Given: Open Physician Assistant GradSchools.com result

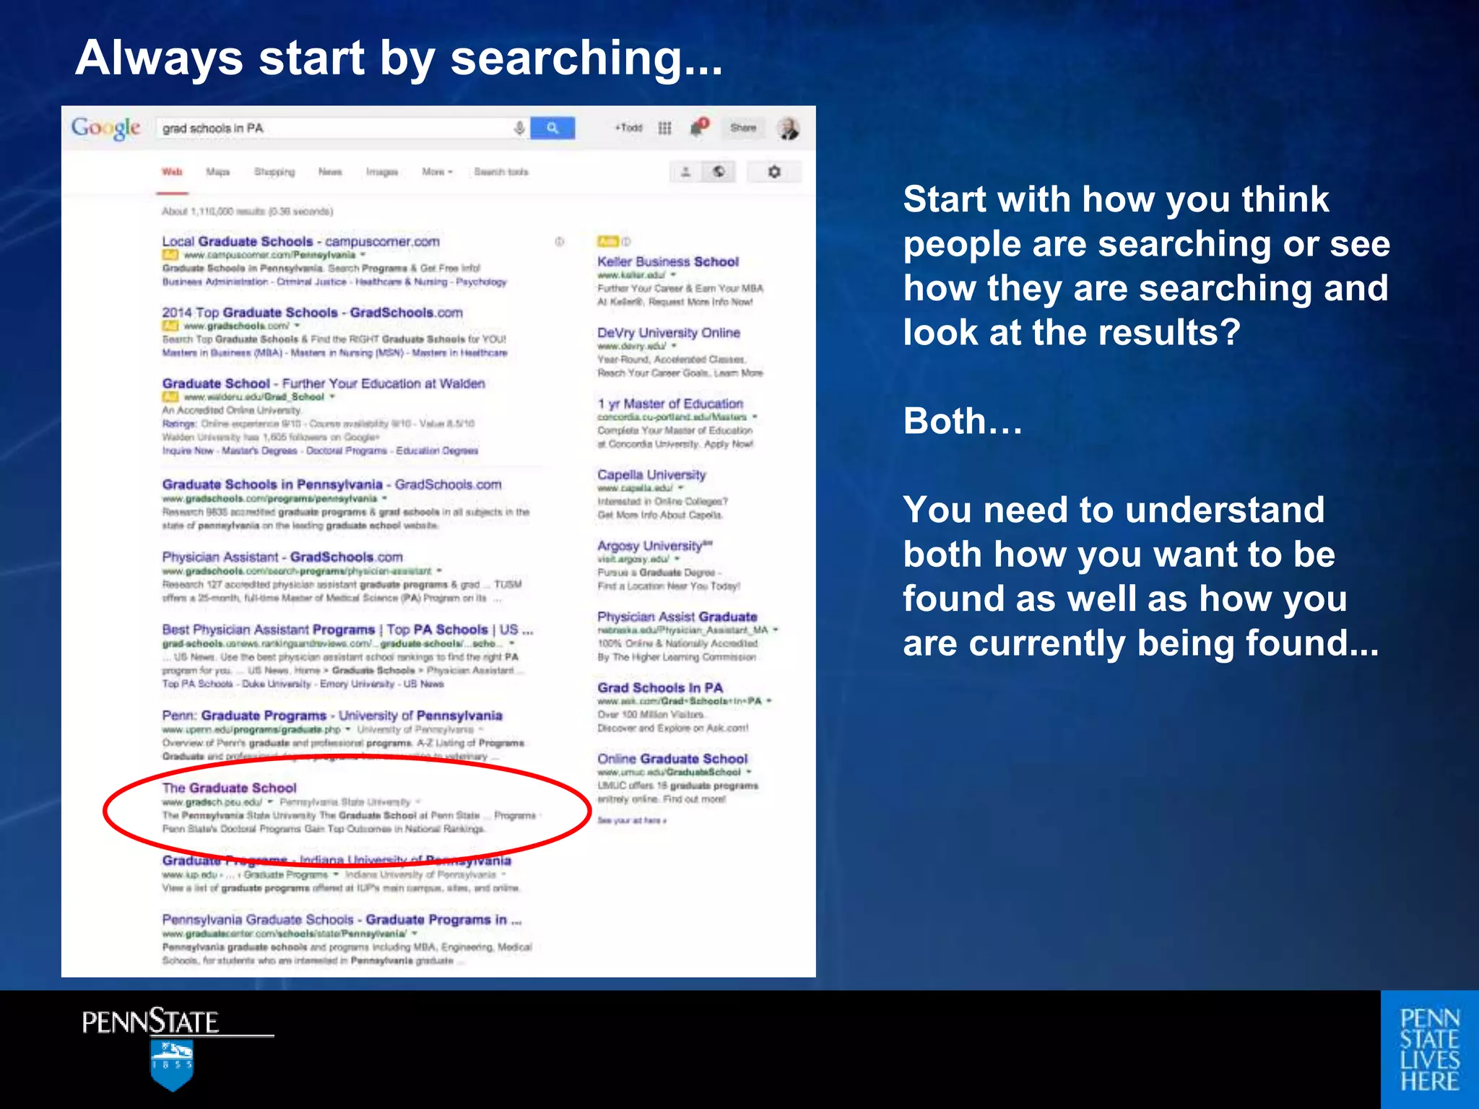Looking at the screenshot, I should click(282, 557).
